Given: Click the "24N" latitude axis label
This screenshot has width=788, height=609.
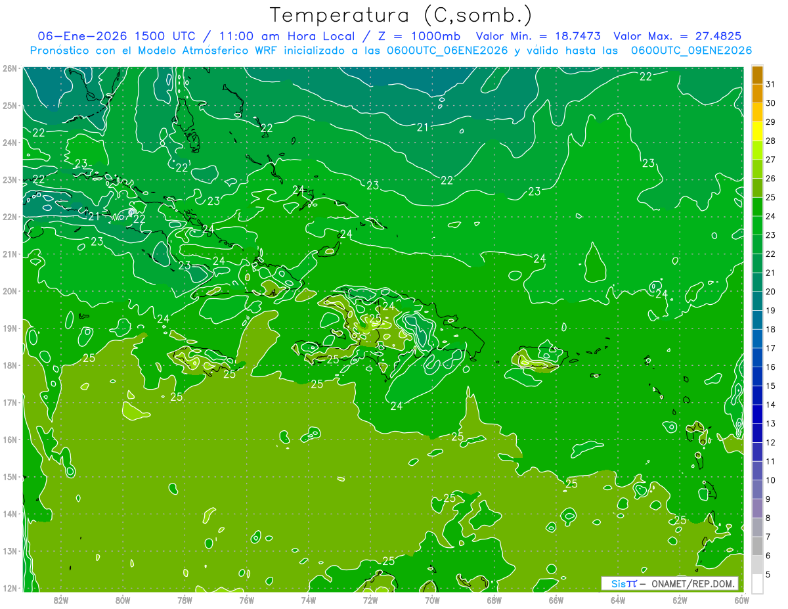Looking at the screenshot, I should [10, 143].
